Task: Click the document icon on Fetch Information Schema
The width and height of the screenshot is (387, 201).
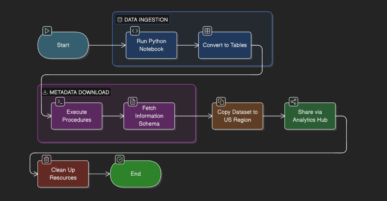Action: tap(133, 101)
